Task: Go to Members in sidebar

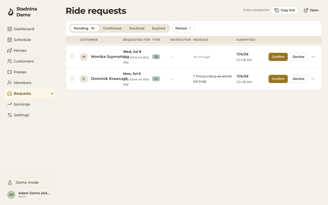Action: point(29,83)
